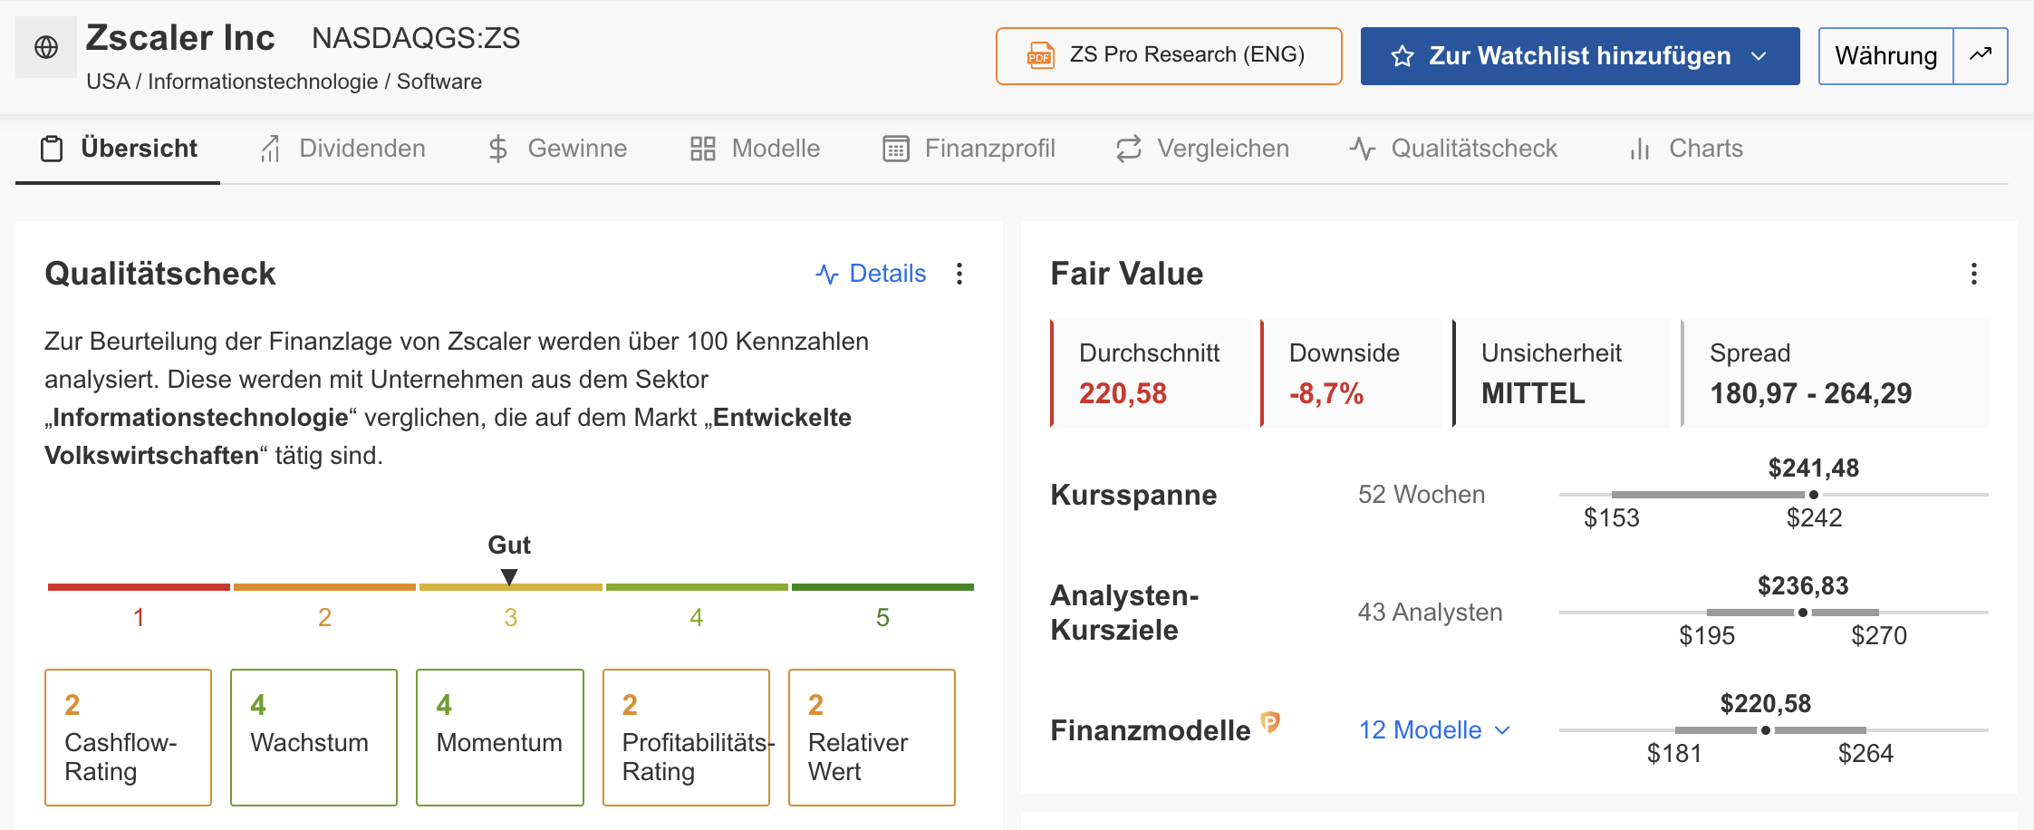Viewport: 2034px width, 830px height.
Task: Open the Cashflow-Rating score card
Action: click(x=128, y=738)
